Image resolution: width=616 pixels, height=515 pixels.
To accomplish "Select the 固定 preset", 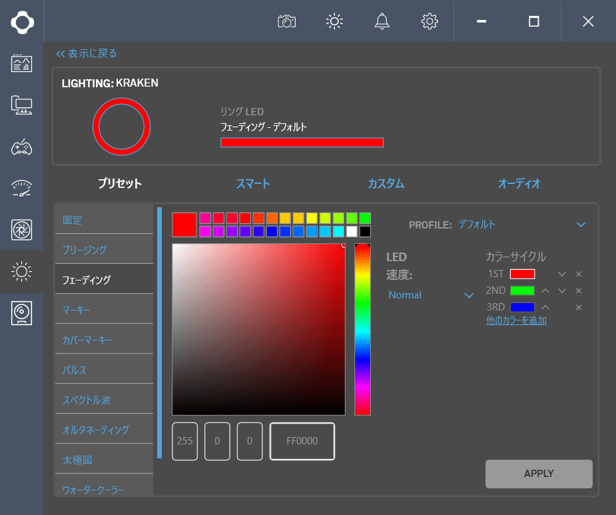I will click(x=104, y=220).
